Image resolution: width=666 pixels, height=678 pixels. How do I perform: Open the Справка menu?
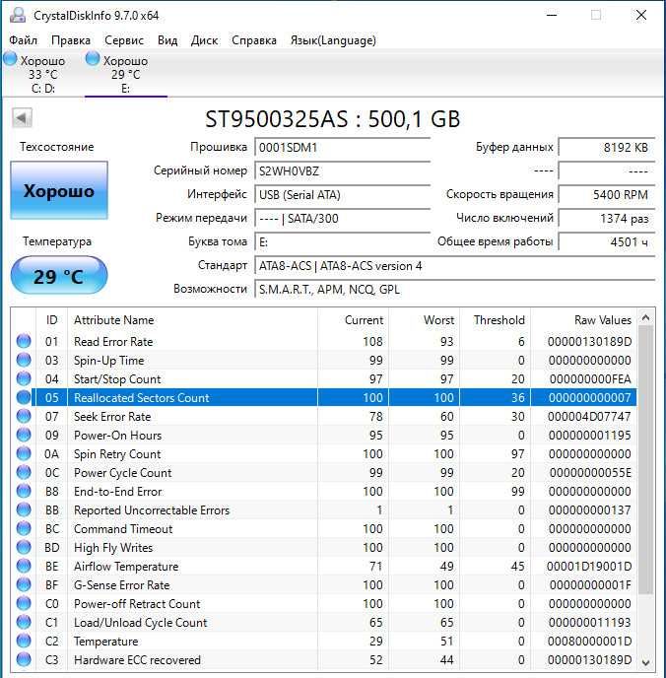(254, 40)
